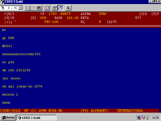Click the Full screen toolbar icon
This screenshot has height=121, width=161.
point(47,8)
